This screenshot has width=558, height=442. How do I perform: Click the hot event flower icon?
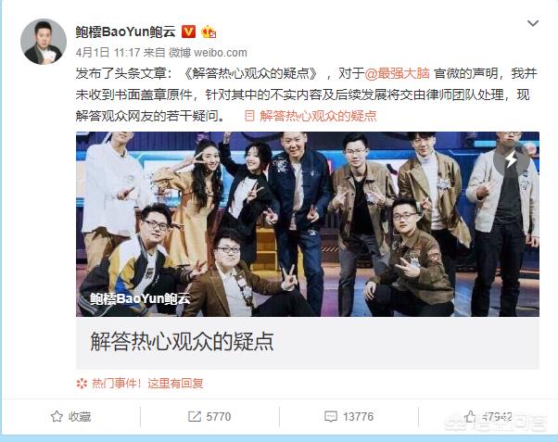82,384
